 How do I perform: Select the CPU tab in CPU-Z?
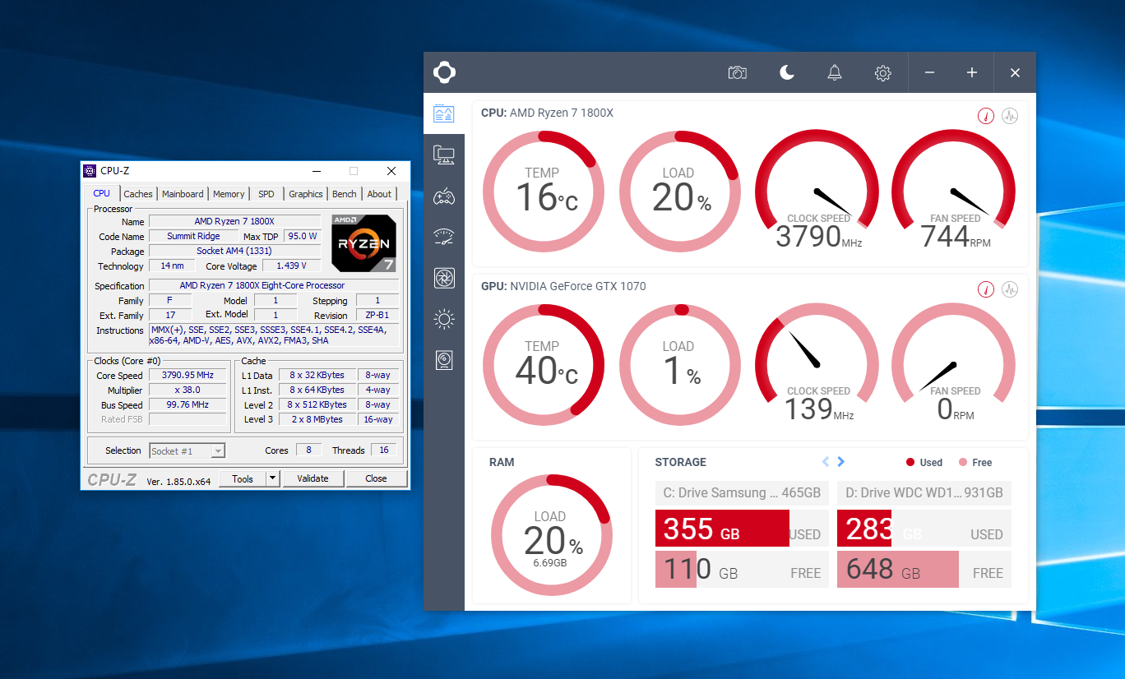[x=102, y=193]
